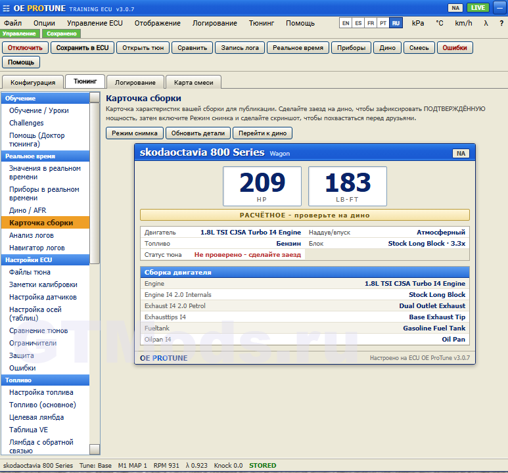This screenshot has width=508, height=473.
Task: Open the Дино toolbar button
Action: (x=388, y=47)
